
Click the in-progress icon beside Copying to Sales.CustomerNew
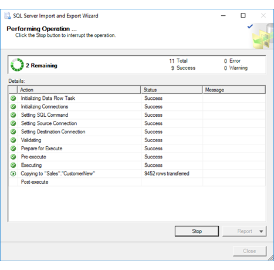click(13, 174)
